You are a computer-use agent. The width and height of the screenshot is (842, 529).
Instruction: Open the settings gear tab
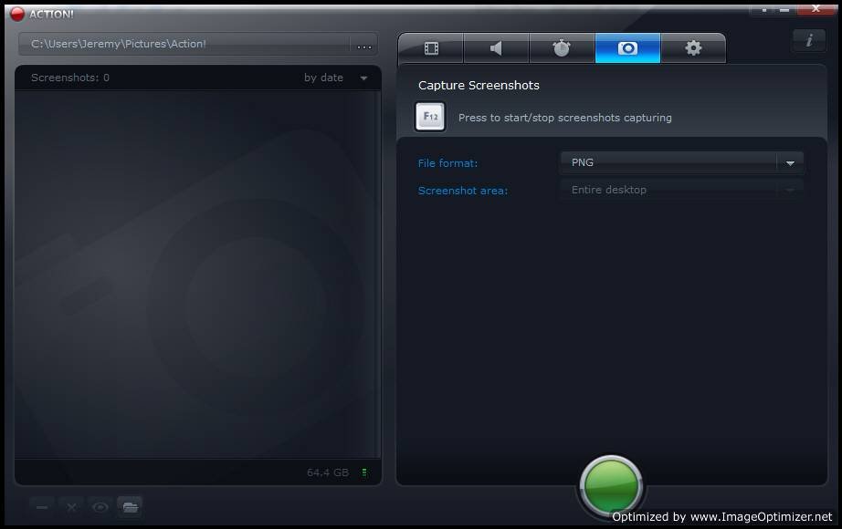(x=693, y=48)
